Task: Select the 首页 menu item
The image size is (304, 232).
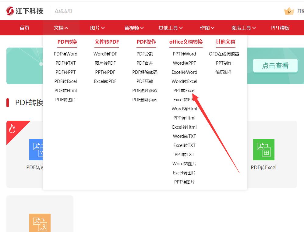Action: click(24, 27)
